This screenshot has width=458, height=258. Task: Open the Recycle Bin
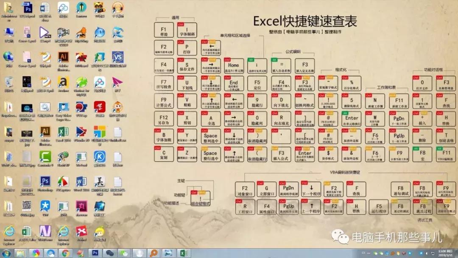[8, 82]
